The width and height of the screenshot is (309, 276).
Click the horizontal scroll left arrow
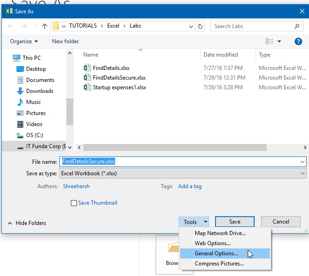click(x=79, y=148)
